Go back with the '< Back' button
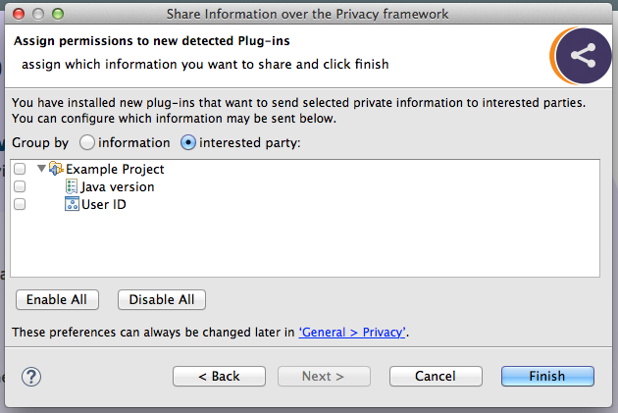Viewport: 618px width, 413px height. [x=219, y=376]
